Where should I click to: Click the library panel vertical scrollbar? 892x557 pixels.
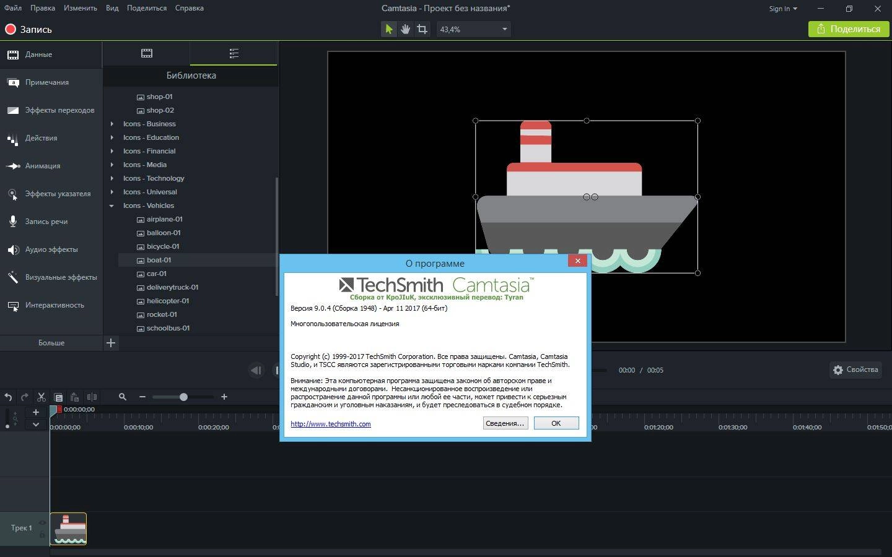(276, 236)
